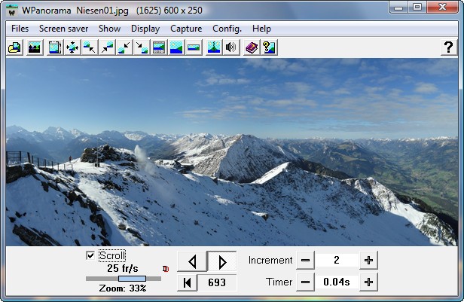
Task: Click the mountain landscape picture toolbar icon
Action: point(35,47)
